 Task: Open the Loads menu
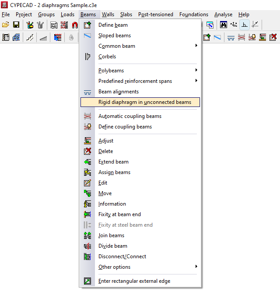(67, 14)
